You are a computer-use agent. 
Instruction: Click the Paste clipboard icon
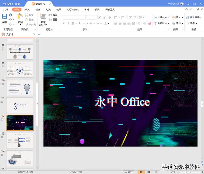tap(20, 17)
